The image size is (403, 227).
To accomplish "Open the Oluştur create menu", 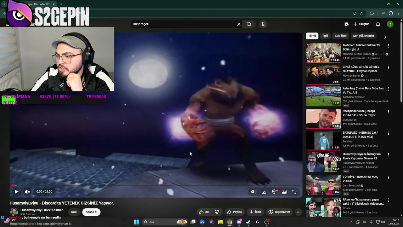I will (x=361, y=24).
